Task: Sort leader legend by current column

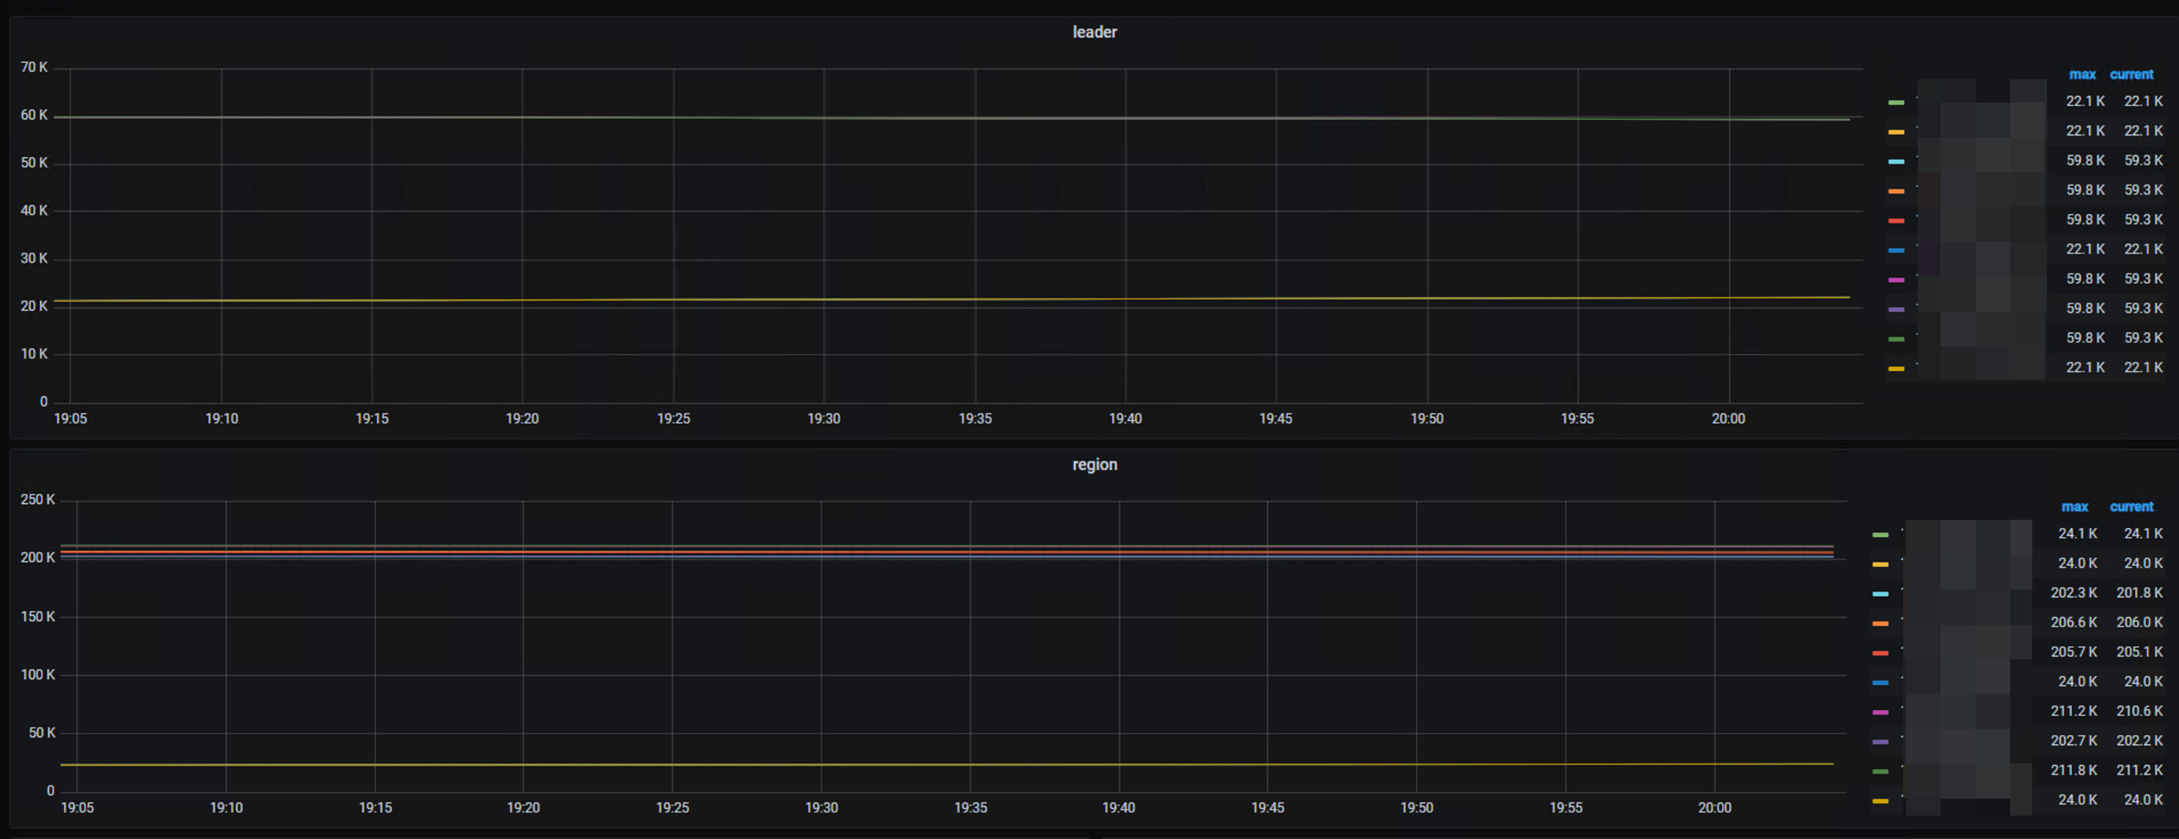Action: point(2131,74)
